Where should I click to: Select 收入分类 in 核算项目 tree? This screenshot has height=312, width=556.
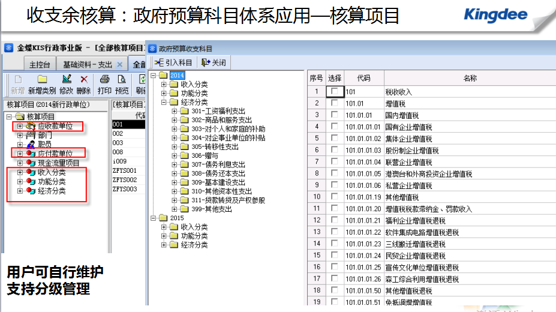pos(52,172)
